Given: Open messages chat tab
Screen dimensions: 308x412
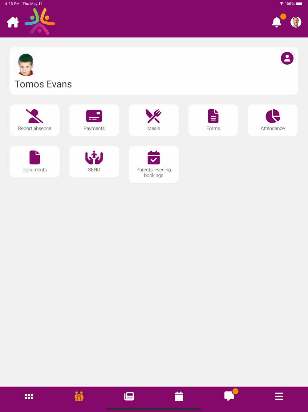Looking at the screenshot, I should [229, 396].
